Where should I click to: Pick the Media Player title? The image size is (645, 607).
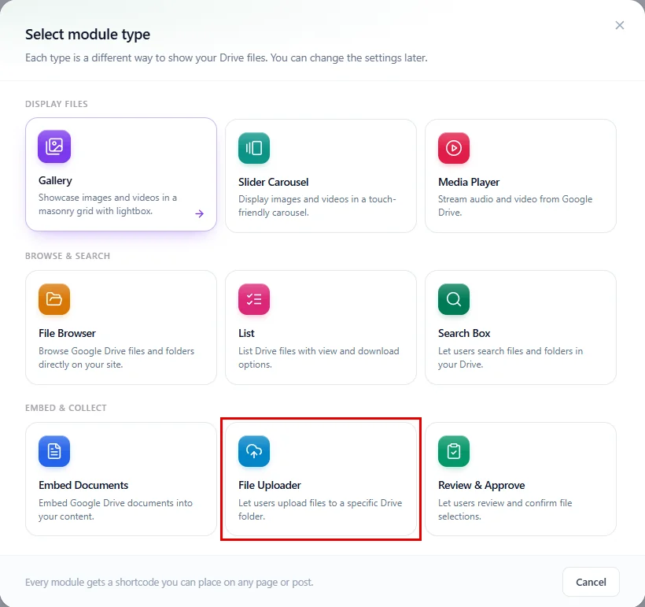469,183
